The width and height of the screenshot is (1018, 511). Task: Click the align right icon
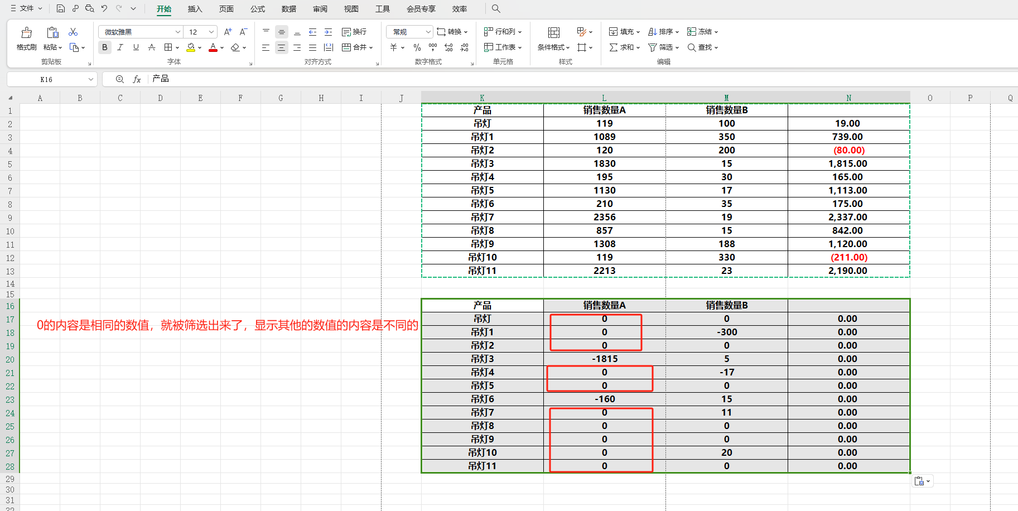click(297, 47)
